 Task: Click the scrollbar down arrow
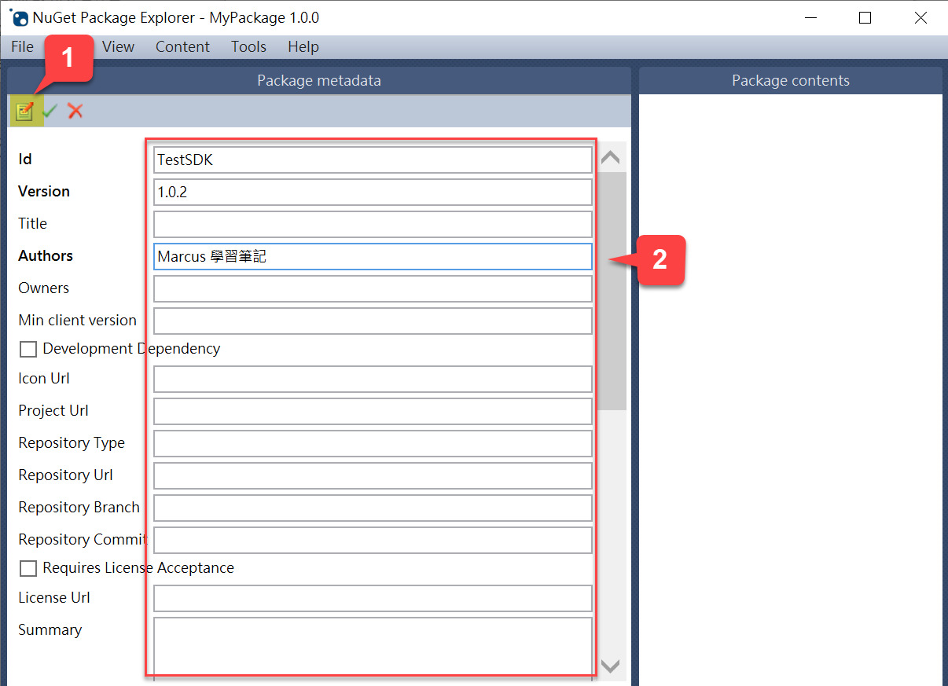click(610, 665)
